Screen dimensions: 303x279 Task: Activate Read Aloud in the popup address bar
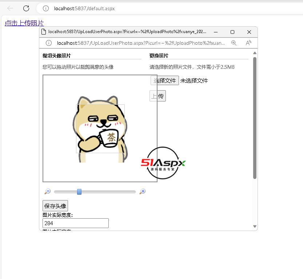[248, 43]
